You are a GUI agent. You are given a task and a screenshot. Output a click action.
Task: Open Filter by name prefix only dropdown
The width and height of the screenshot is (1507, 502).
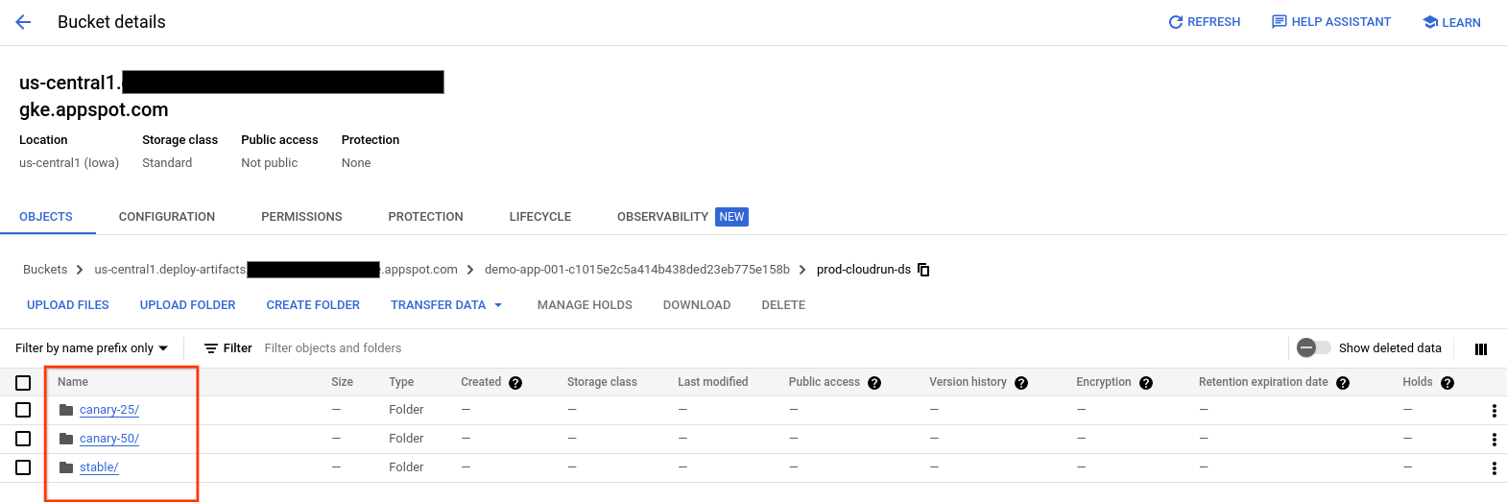(x=91, y=348)
